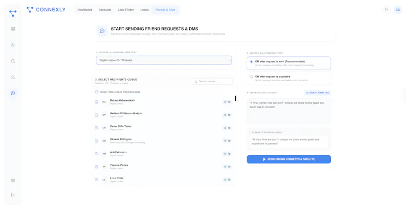Uncheck Oksana Billington's checkbox
The height and width of the screenshot is (207, 406).
(96, 141)
